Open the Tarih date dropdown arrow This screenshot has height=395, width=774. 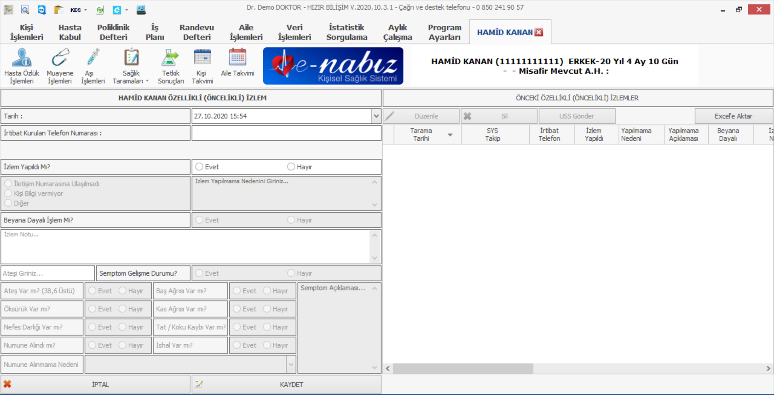coord(376,116)
